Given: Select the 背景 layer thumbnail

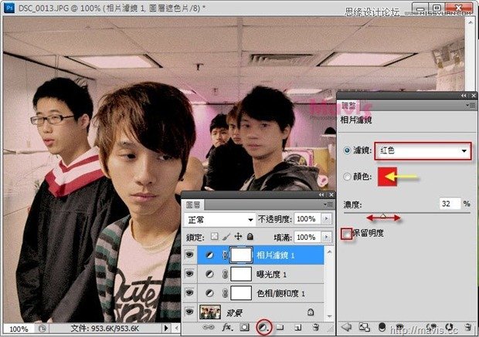Looking at the screenshot, I should click(x=210, y=312).
